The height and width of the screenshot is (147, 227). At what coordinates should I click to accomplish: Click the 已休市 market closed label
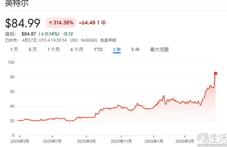pos(12,40)
